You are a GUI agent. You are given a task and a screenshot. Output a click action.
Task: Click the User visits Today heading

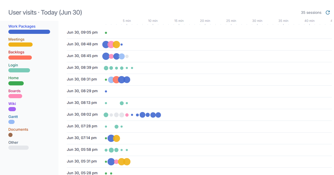point(45,12)
